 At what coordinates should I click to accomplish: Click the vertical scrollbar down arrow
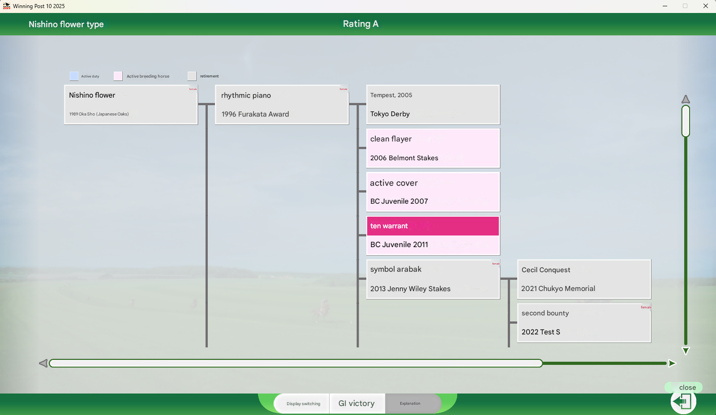coord(686,351)
